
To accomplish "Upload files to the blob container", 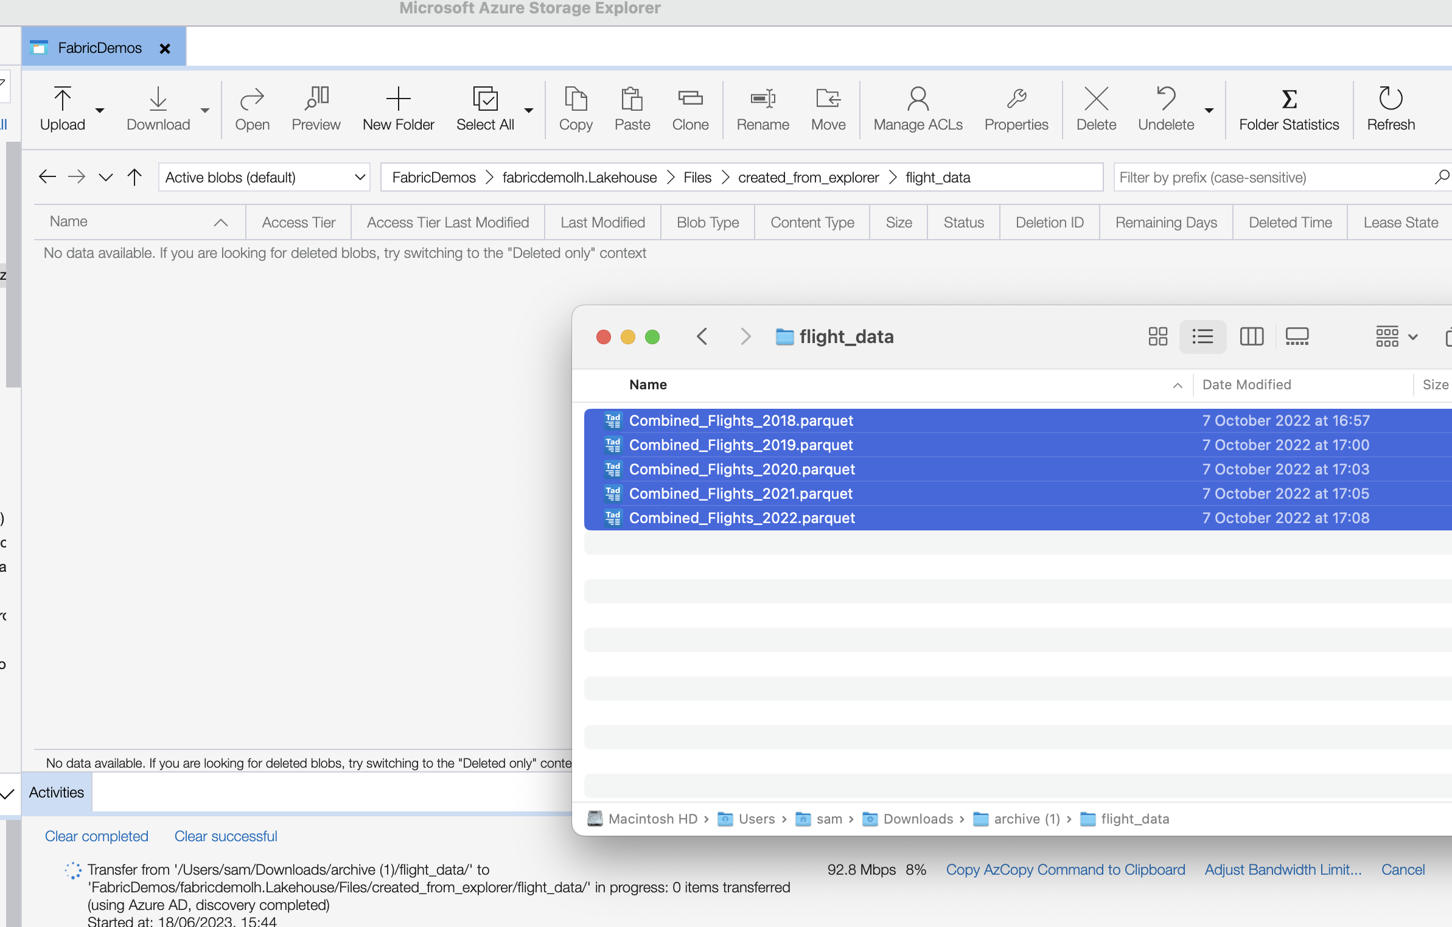I will (61, 108).
